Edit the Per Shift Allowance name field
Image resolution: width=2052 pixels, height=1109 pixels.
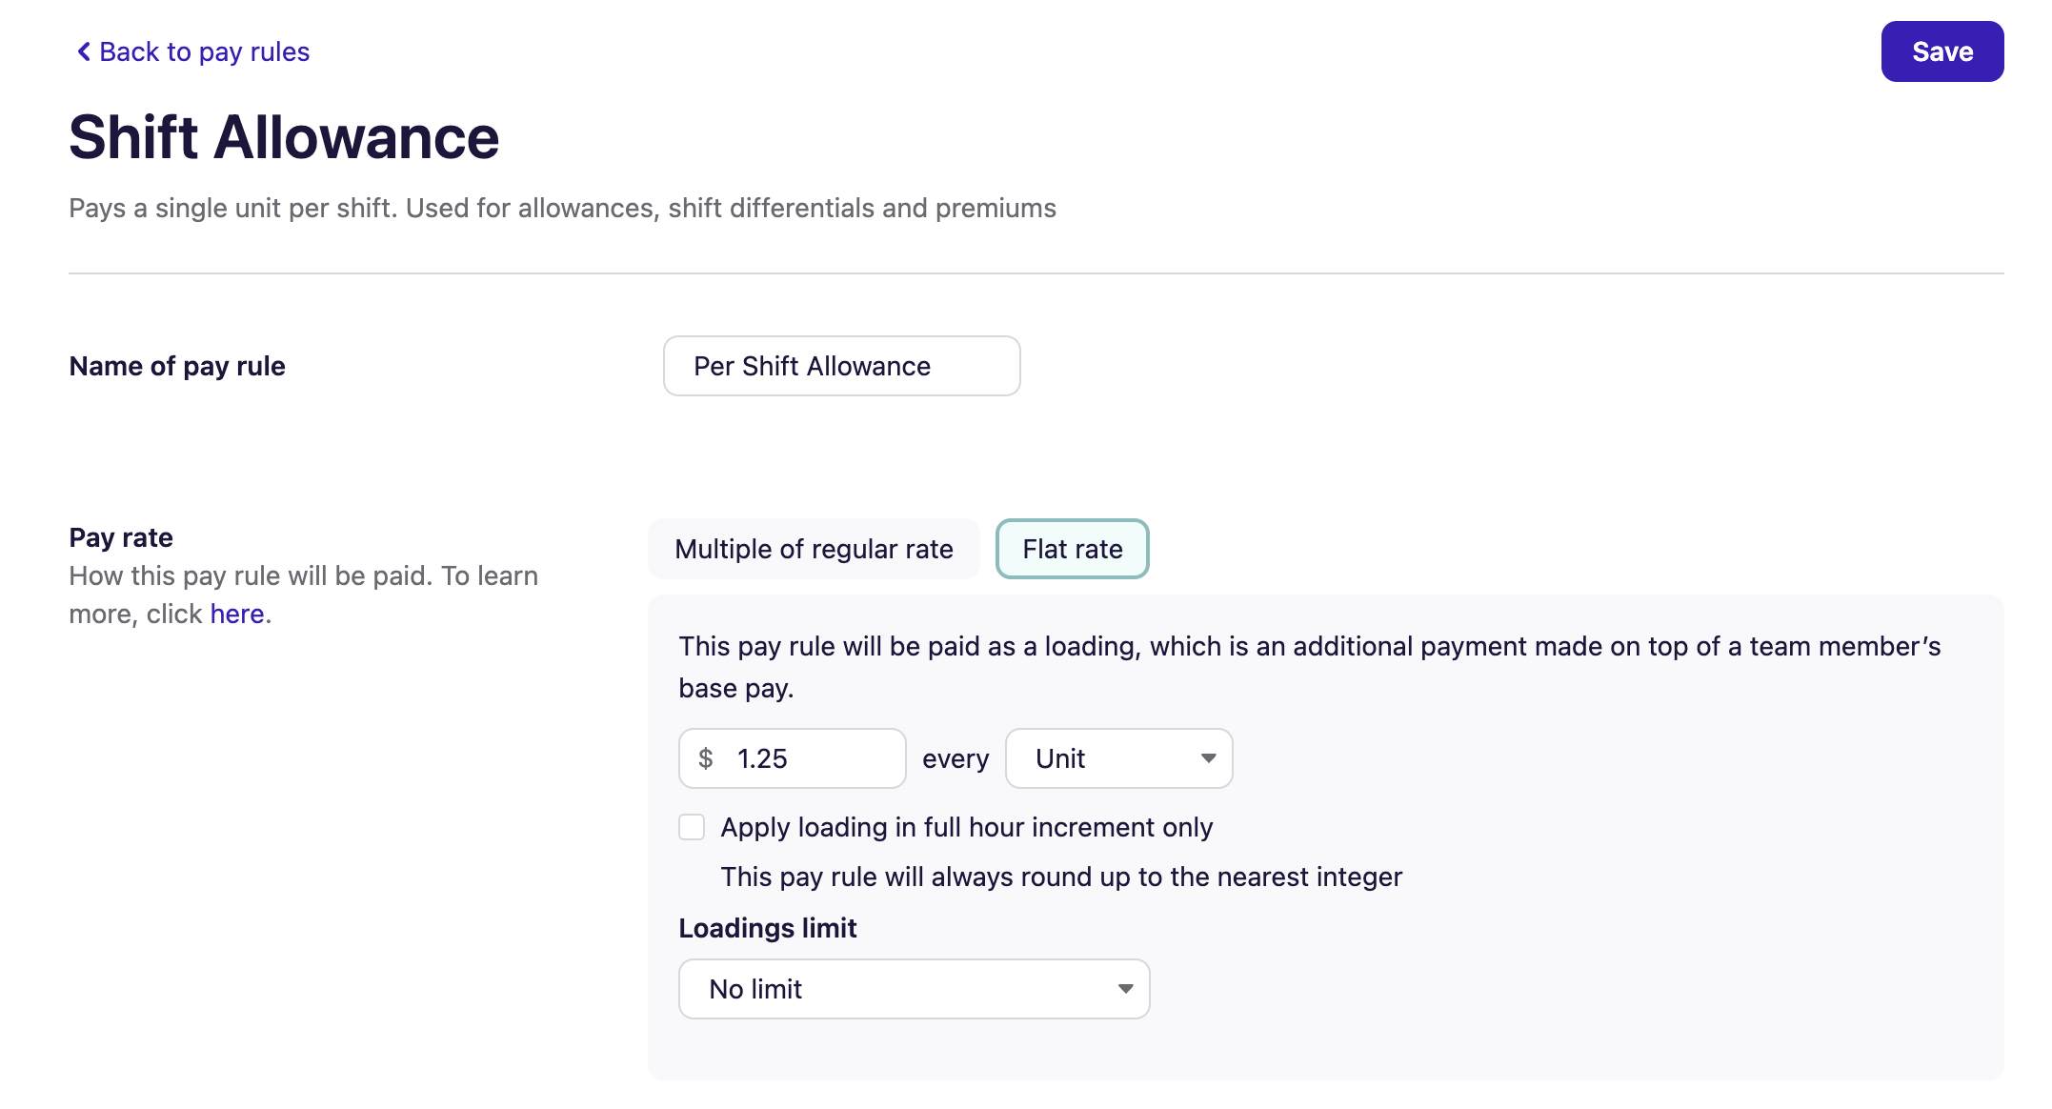pos(841,366)
